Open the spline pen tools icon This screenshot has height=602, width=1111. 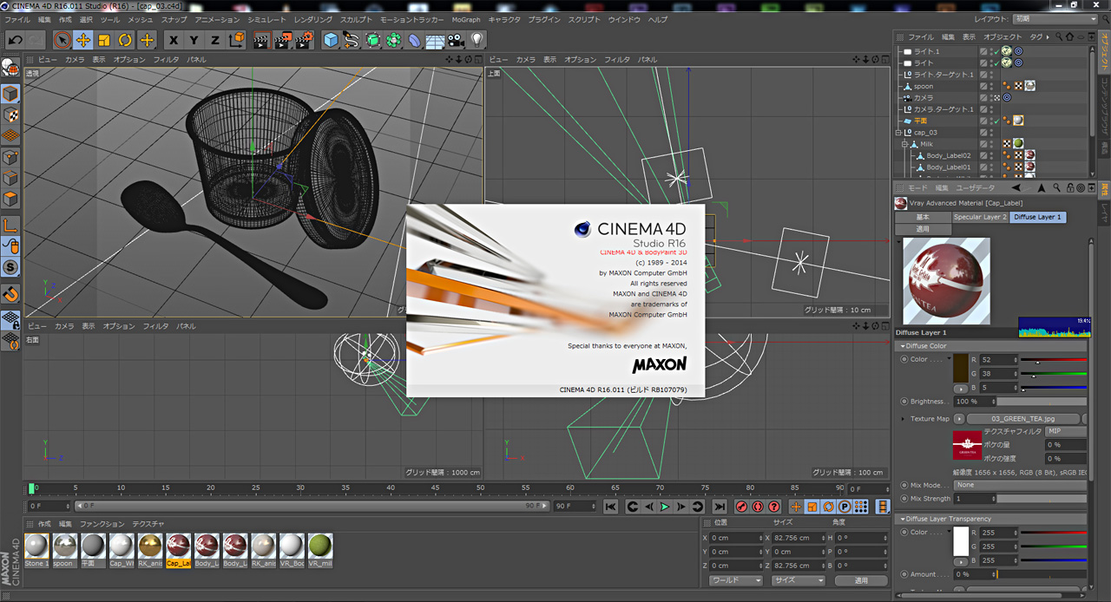coord(352,40)
